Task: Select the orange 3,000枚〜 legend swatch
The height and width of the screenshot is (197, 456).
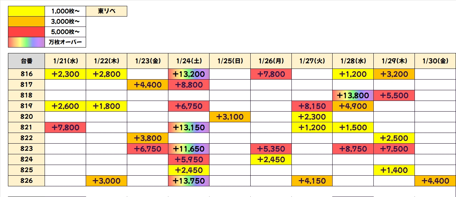Action: [26, 22]
